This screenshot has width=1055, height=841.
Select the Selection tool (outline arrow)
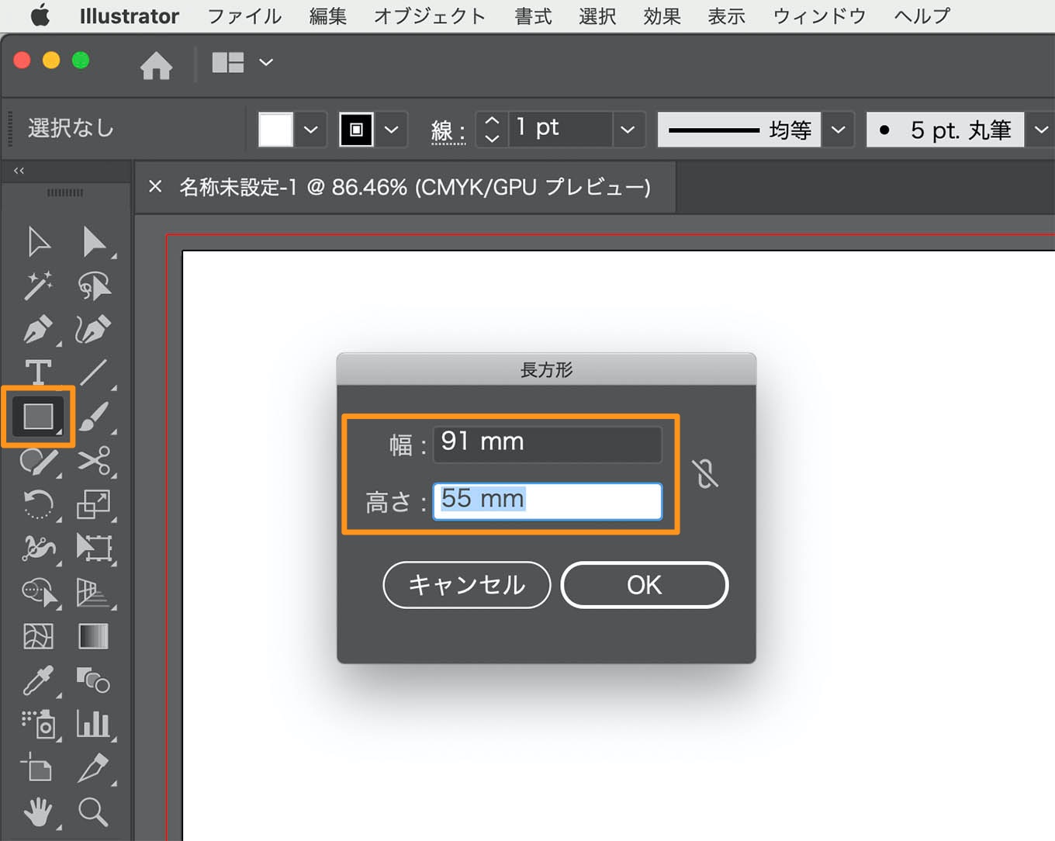tap(39, 242)
